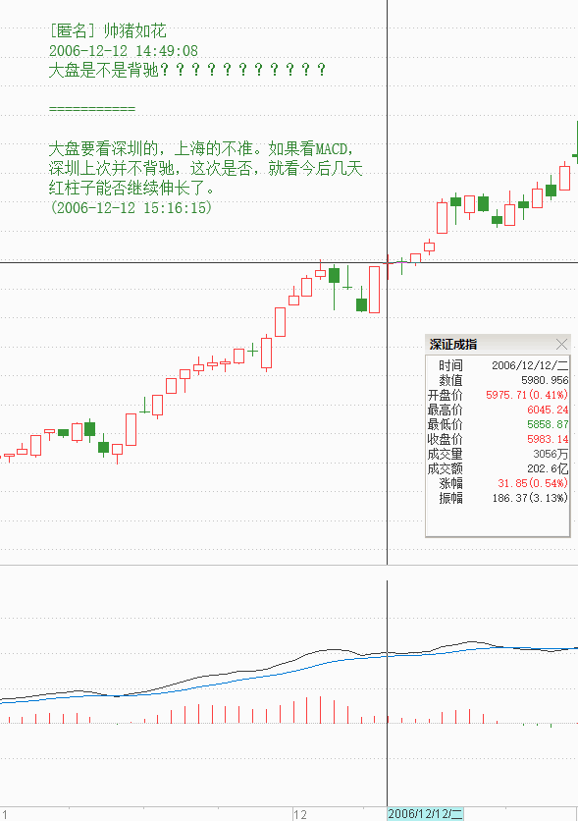Click the 成交额 value 202.6亿
The width and height of the screenshot is (578, 821).
tap(548, 468)
